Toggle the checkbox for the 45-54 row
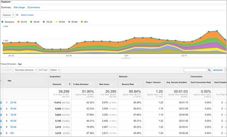 pos(1,121)
